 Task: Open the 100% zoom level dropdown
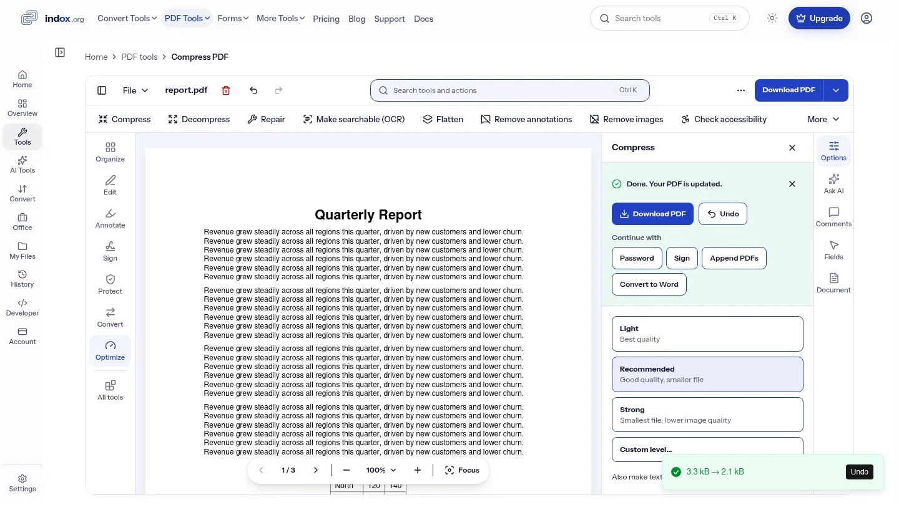[381, 470]
